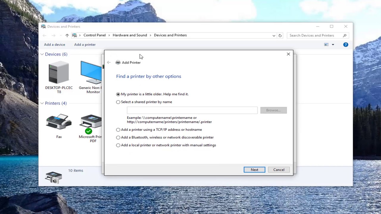This screenshot has height=214, width=381.
Task: Refresh Devices and Printers
Action: (280, 35)
